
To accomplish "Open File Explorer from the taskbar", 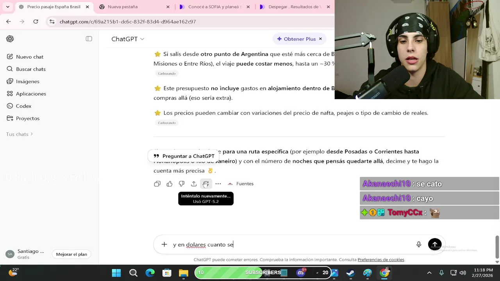I will [184, 273].
